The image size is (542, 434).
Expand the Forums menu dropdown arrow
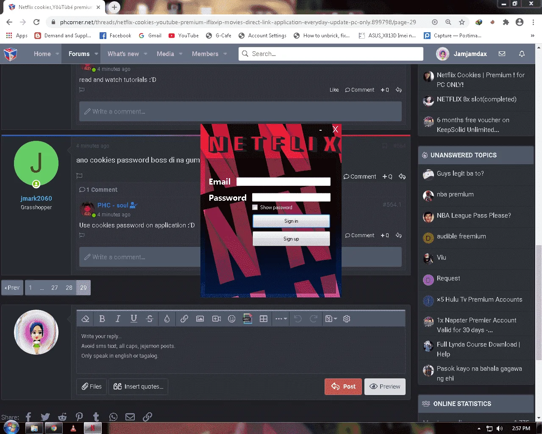pyautogui.click(x=96, y=54)
